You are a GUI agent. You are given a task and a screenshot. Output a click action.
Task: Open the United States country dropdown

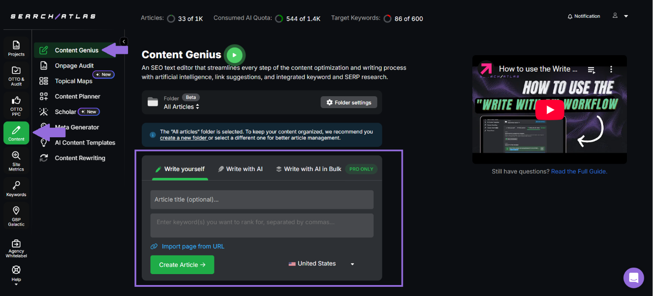321,264
